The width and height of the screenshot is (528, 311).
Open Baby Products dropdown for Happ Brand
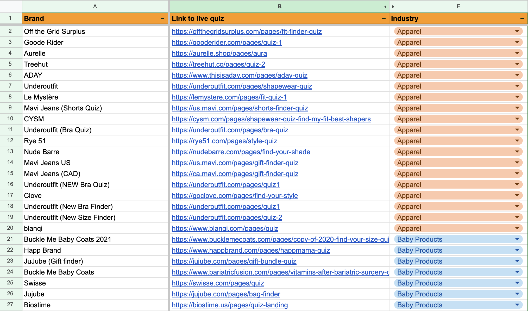[x=517, y=250]
